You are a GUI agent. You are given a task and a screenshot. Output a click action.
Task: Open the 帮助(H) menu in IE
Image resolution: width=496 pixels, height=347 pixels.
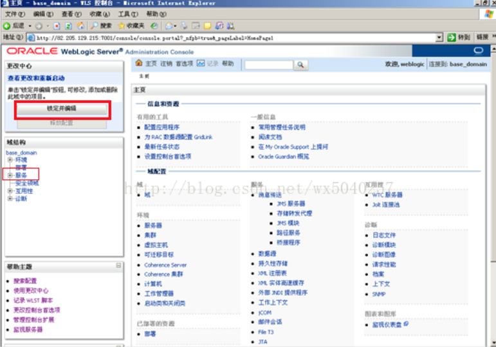click(156, 14)
